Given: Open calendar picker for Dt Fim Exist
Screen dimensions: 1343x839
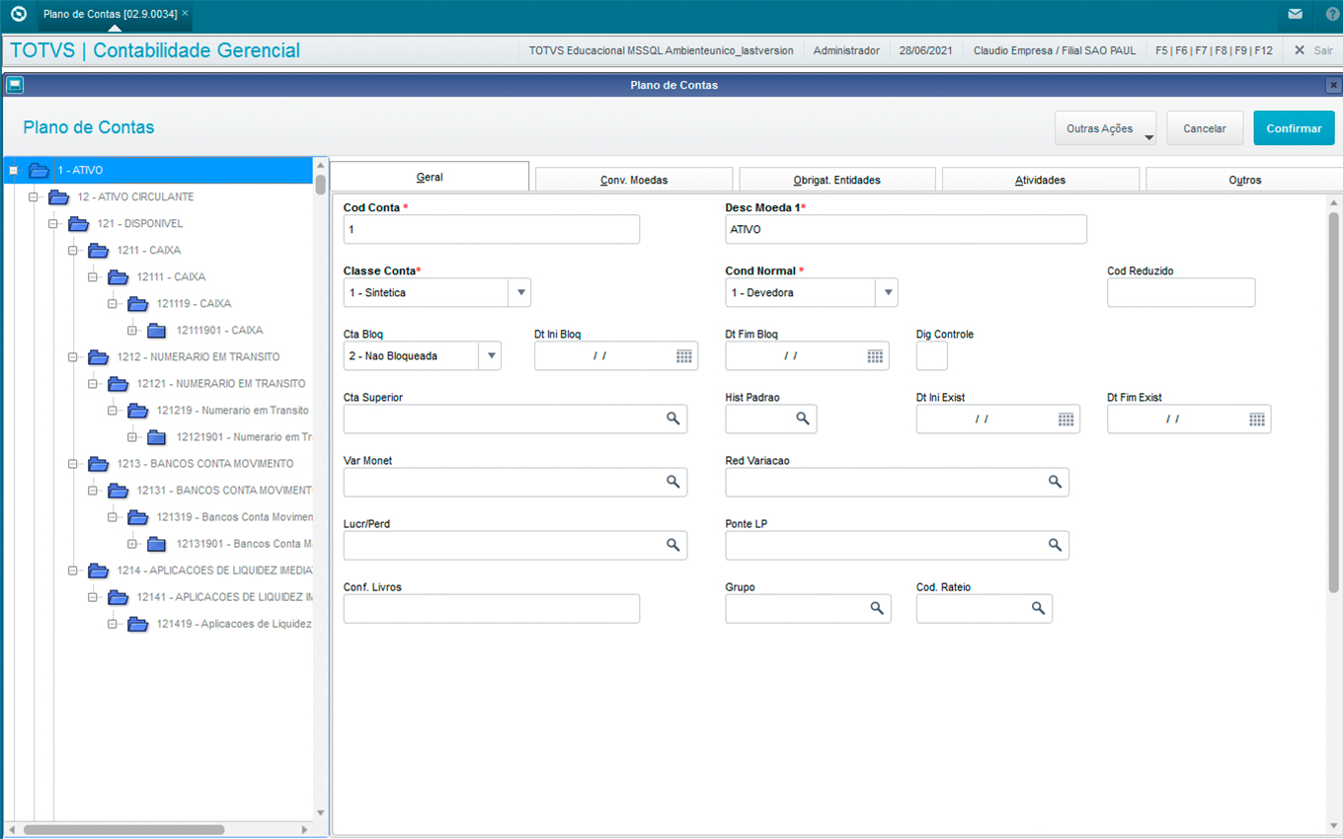Looking at the screenshot, I should 1256,419.
